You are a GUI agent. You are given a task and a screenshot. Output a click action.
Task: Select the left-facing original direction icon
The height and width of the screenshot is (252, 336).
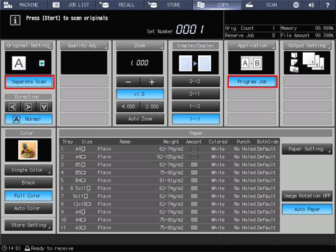(x=13, y=107)
